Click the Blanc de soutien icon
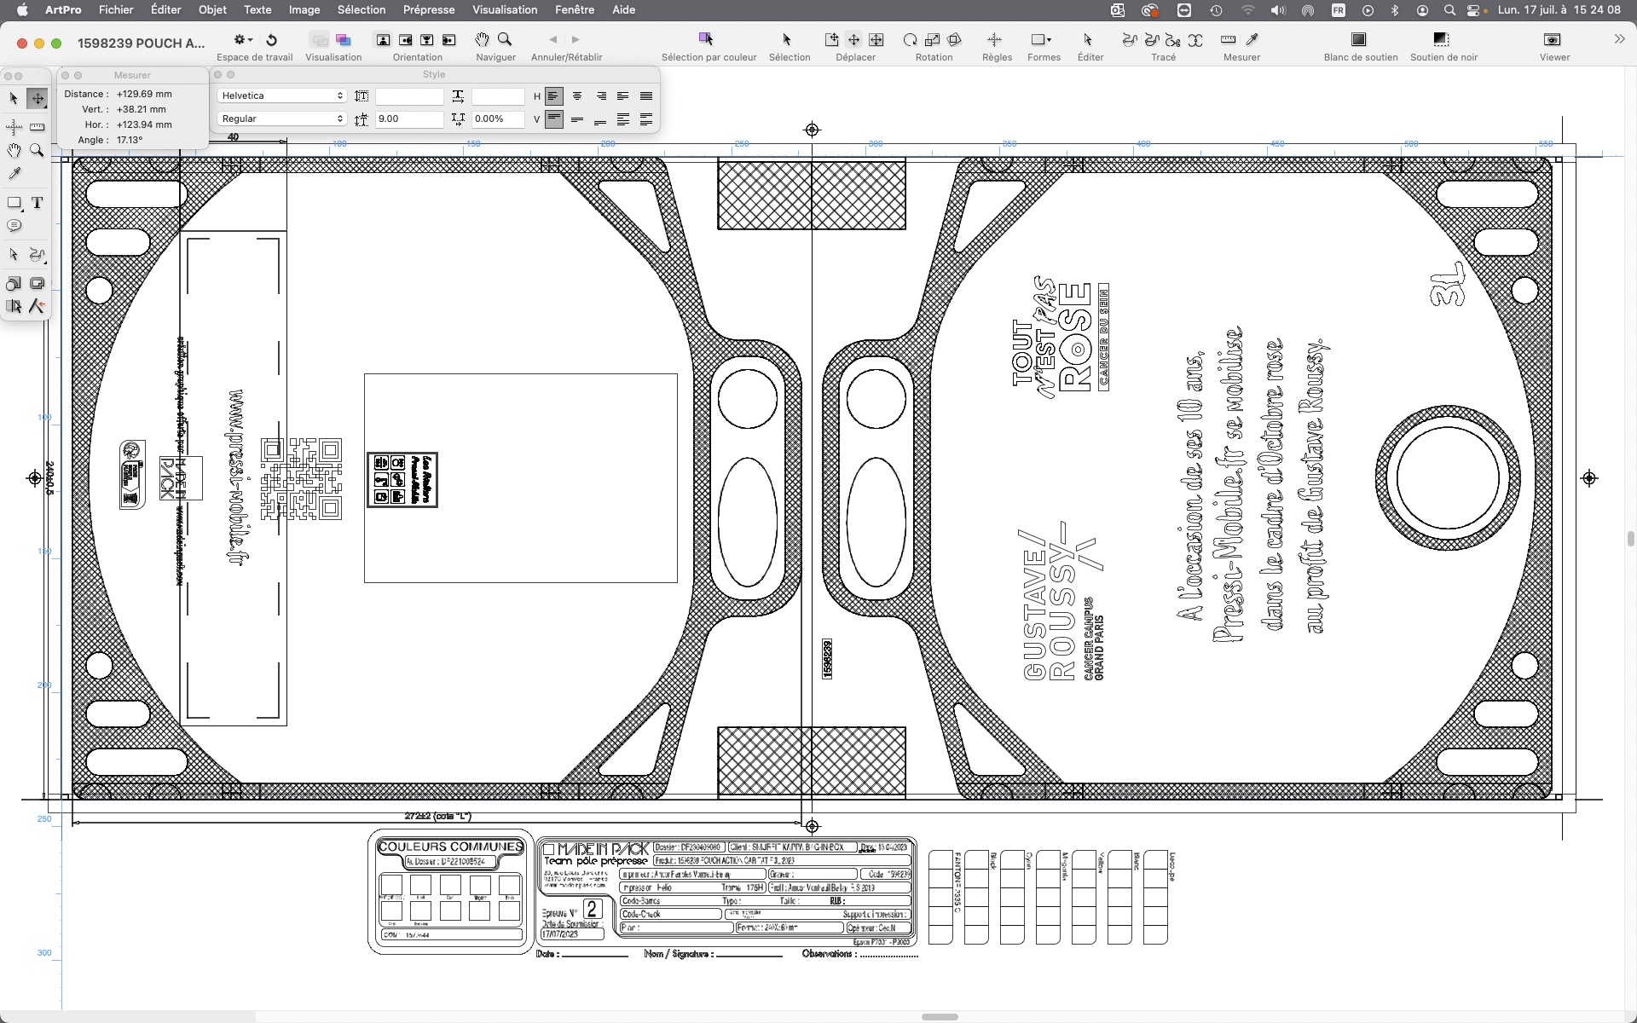 [1359, 40]
